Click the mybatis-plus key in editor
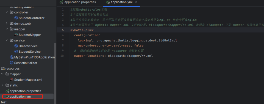This screenshot has width=264, height=104. [x=82, y=30]
